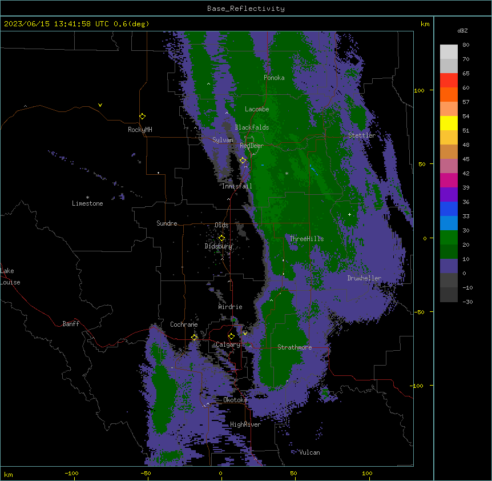
Task: Click the asterisk marker east of Red Deer
Action: pyautogui.click(x=287, y=173)
